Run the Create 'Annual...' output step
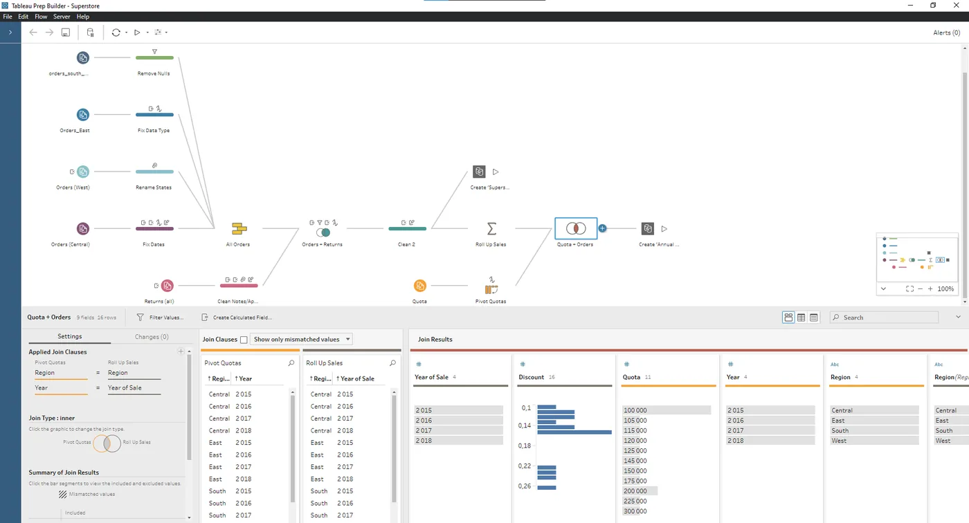 (x=664, y=228)
